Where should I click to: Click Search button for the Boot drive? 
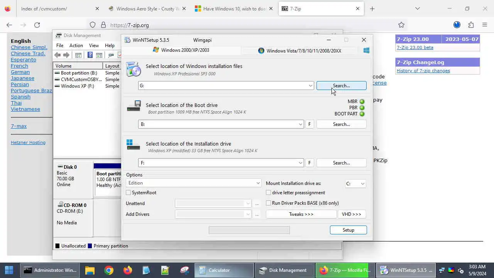[341, 124]
